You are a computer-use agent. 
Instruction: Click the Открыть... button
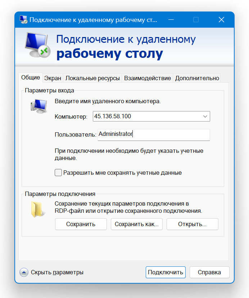pyautogui.click(x=192, y=224)
